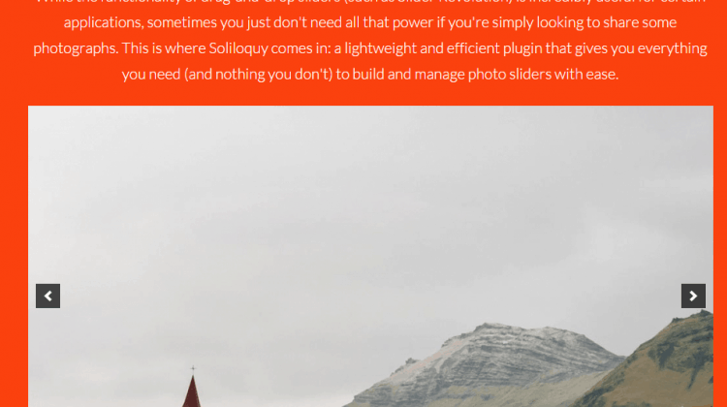The image size is (727, 407).
Task: Click the orange margin left of the slider
Action: click(x=14, y=255)
